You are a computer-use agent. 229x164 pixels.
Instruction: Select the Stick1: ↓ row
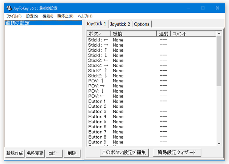tap(152, 55)
